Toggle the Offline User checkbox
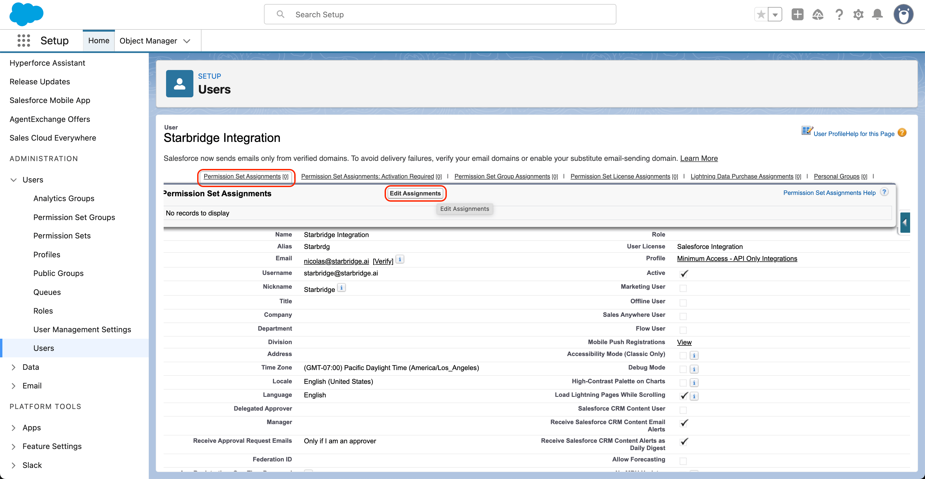Screen dimensions: 925x479 coord(683,303)
